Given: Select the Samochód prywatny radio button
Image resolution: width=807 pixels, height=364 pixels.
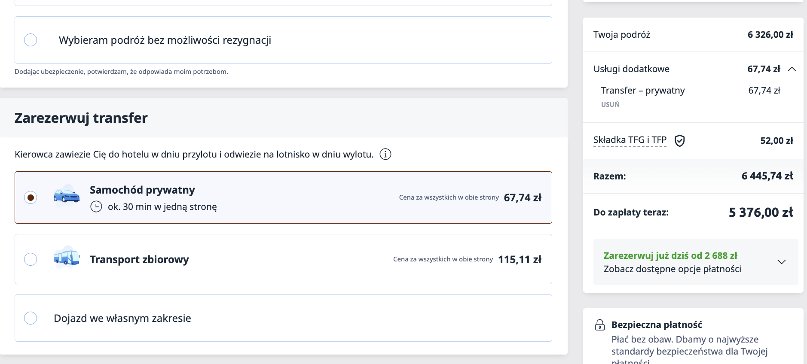Looking at the screenshot, I should click(x=31, y=197).
